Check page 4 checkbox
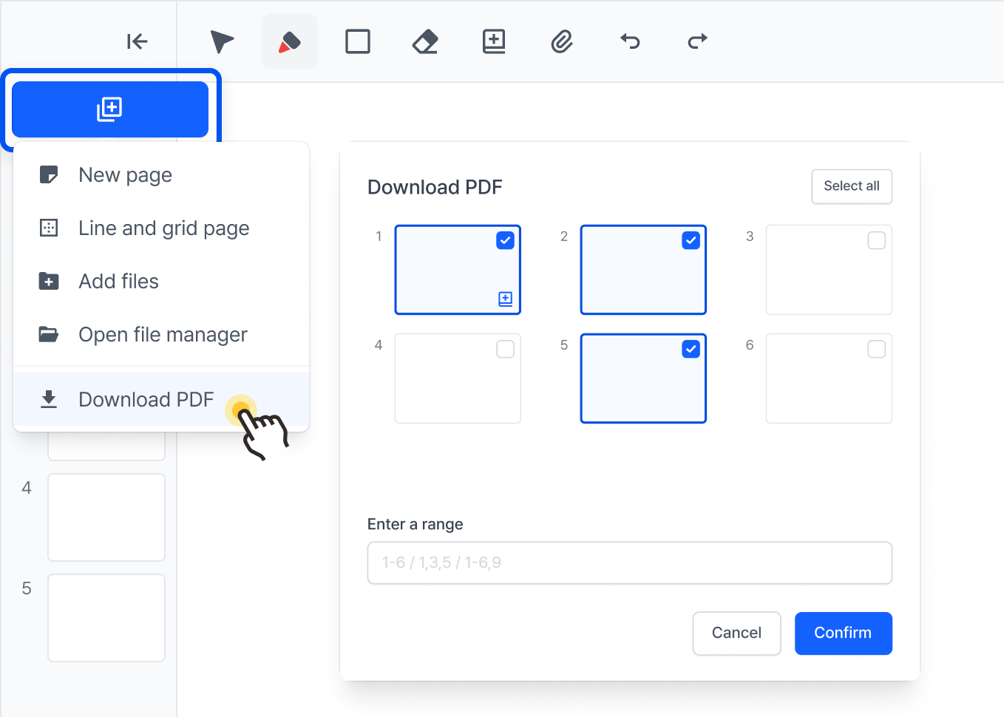 [506, 349]
